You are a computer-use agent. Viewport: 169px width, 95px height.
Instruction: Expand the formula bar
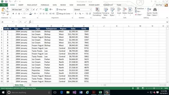(x=167, y=22)
